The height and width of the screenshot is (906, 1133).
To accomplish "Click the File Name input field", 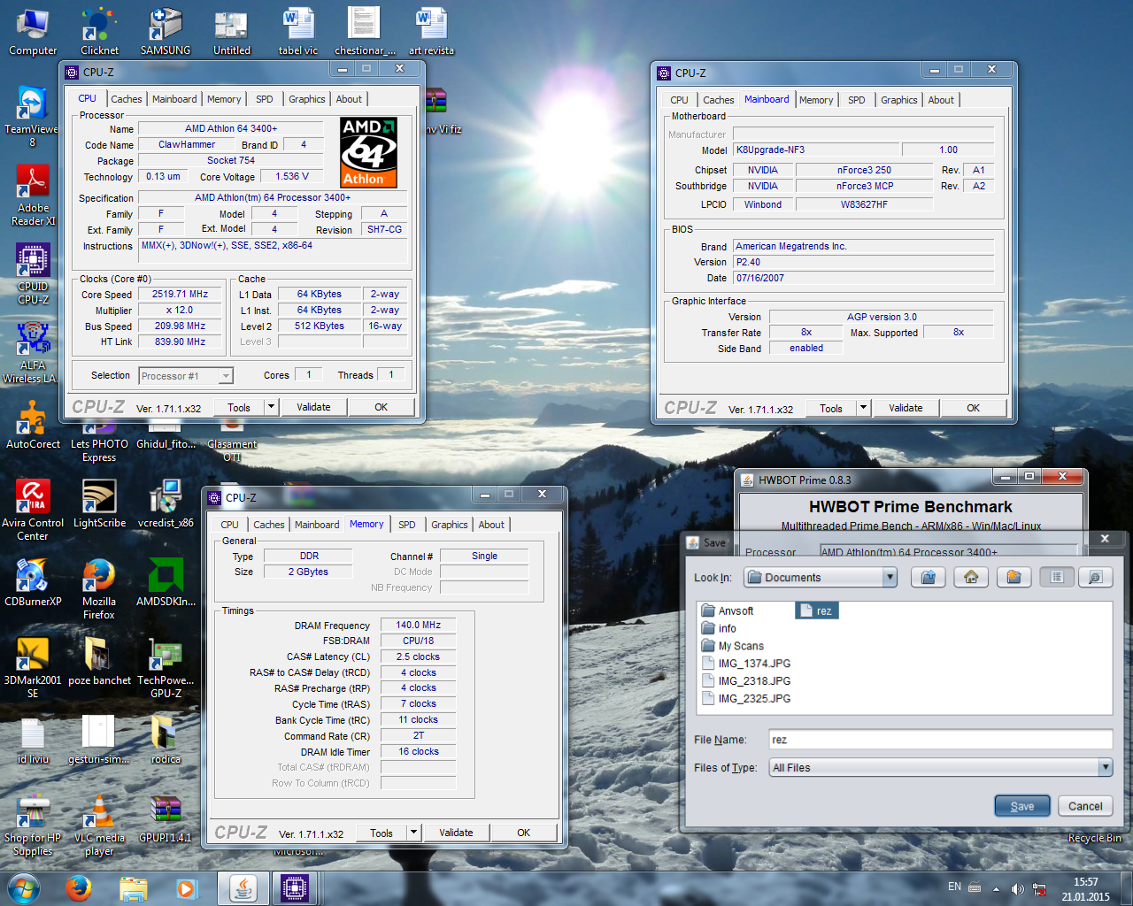I will click(940, 740).
